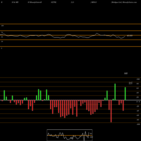Click the MR axis label -100
The height and width of the screenshot is (141, 141).
138,124
